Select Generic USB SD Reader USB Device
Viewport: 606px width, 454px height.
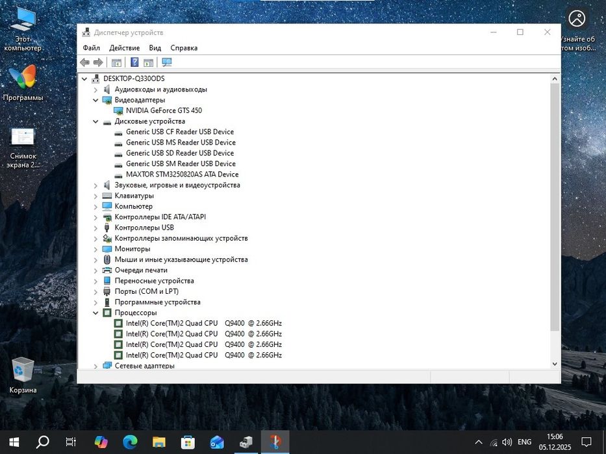pyautogui.click(x=180, y=153)
